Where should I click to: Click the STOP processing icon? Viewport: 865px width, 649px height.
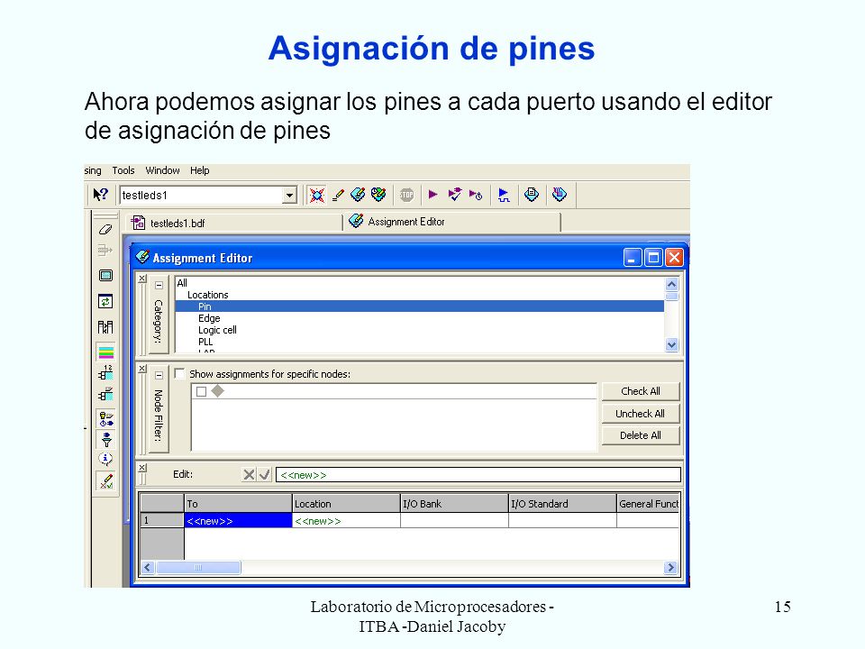tap(406, 195)
